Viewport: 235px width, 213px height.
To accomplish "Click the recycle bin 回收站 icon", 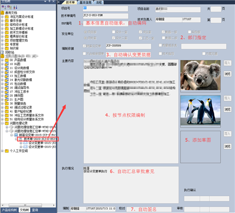I will click(x=2, y=52).
